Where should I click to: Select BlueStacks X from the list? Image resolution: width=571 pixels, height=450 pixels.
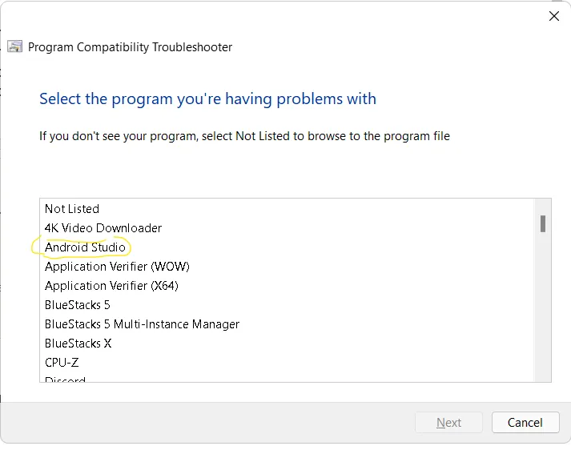click(x=78, y=344)
